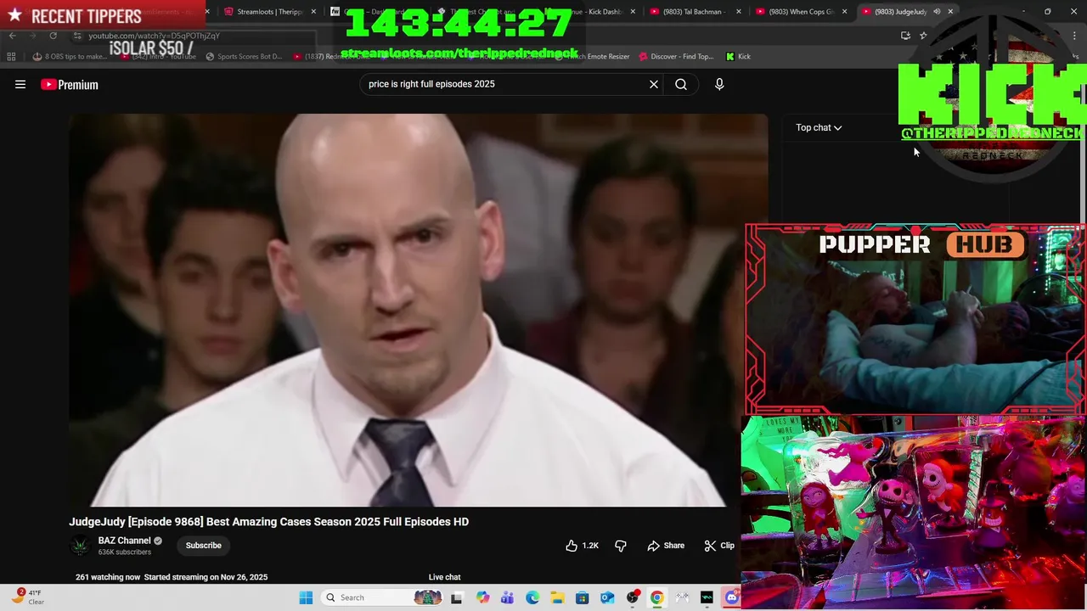Close the Tal Bachman tab
This screenshot has width=1087, height=611.
[738, 12]
